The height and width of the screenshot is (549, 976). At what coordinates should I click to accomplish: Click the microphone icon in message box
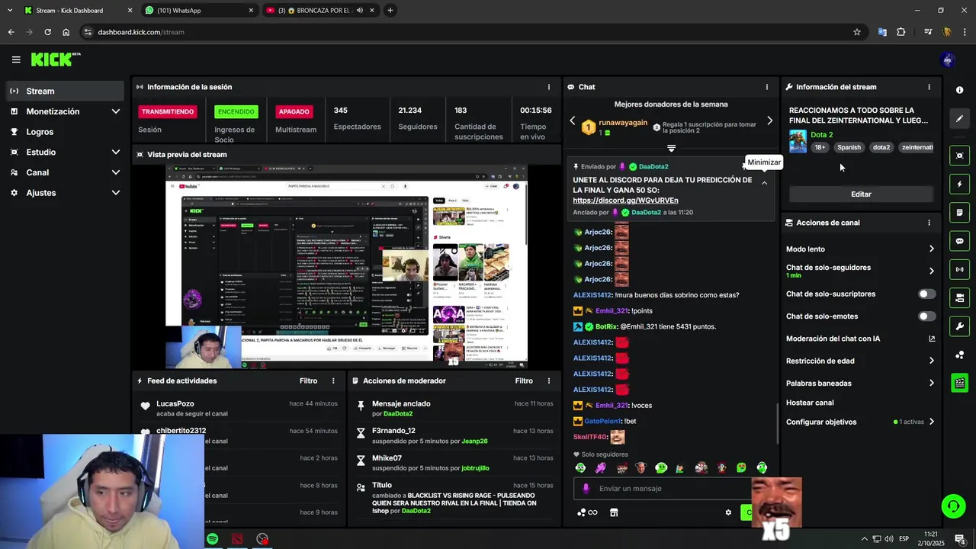pos(586,488)
